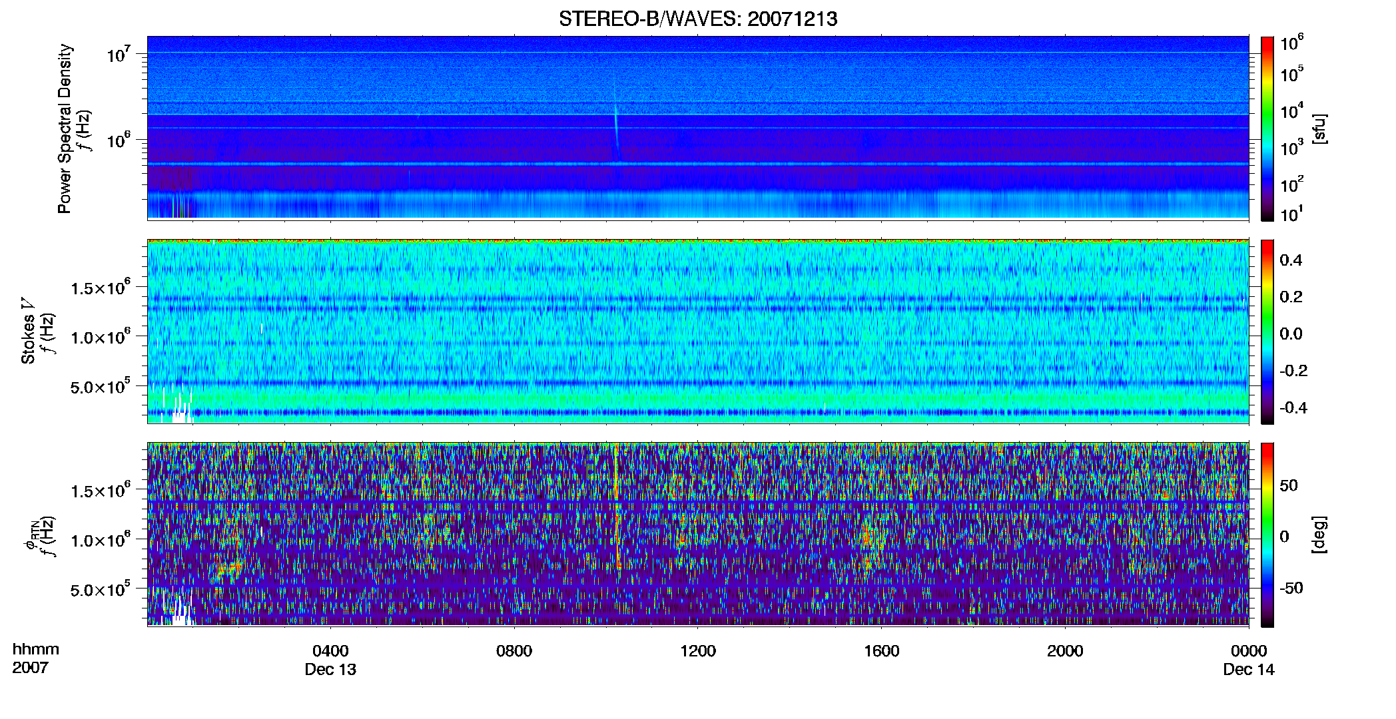1396x719 pixels.
Task: Click the -50 tick label on degree colorbar
Action: pyautogui.click(x=1291, y=589)
